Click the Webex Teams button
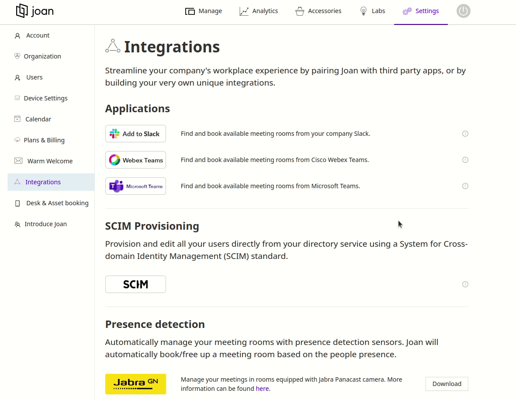The image size is (516, 400). coord(135,160)
